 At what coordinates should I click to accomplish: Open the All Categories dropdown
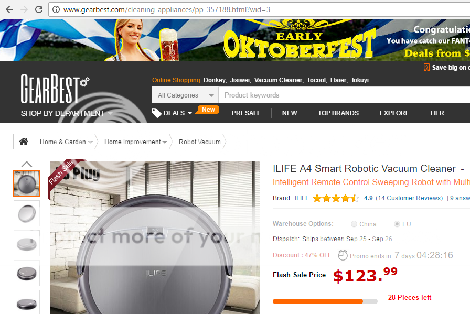(186, 95)
